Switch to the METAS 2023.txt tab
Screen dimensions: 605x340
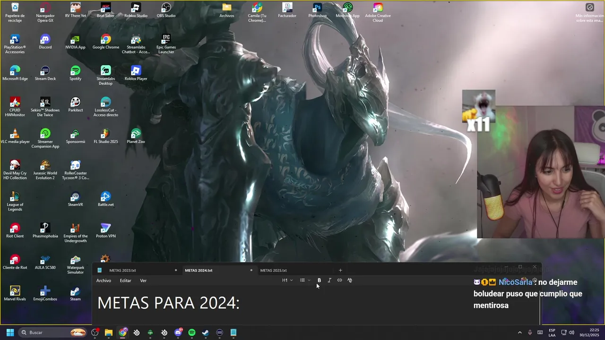(x=137, y=270)
